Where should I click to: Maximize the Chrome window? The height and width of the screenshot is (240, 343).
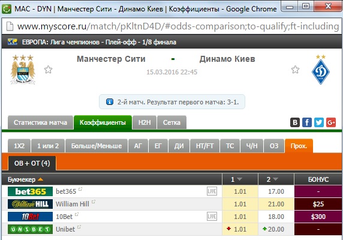point(306,6)
